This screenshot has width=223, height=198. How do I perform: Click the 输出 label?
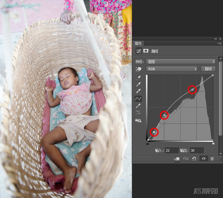pyautogui.click(x=184, y=150)
